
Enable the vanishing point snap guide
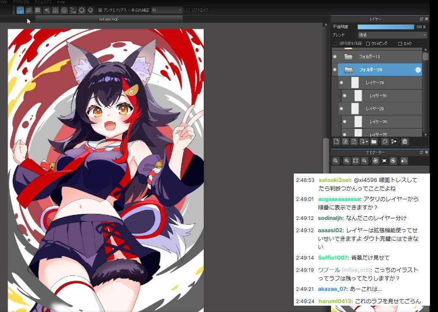click(47, 10)
